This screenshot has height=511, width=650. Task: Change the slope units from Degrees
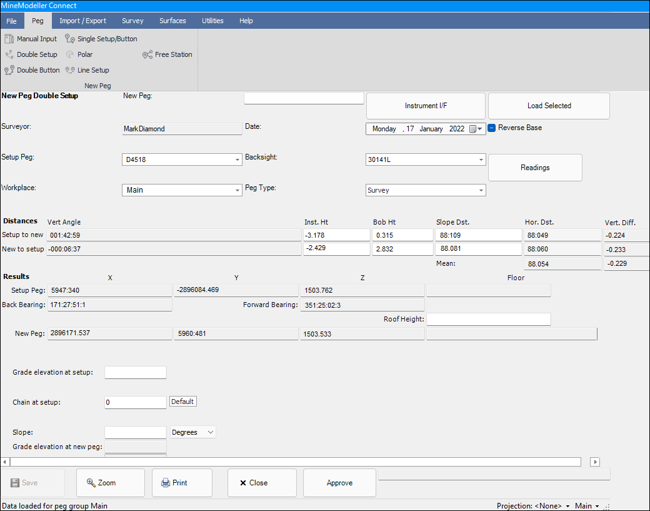pos(193,432)
